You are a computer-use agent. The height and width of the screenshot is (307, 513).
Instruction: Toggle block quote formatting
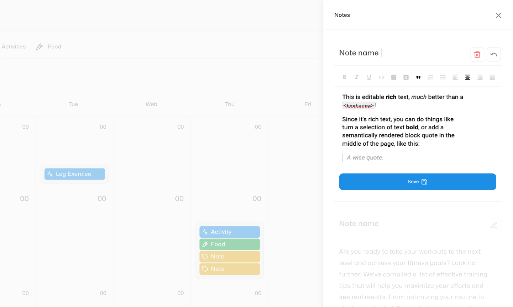(418, 77)
